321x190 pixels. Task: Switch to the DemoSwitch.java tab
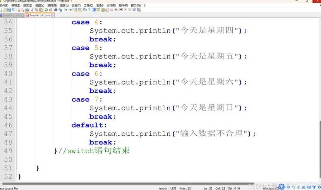pos(40,15)
